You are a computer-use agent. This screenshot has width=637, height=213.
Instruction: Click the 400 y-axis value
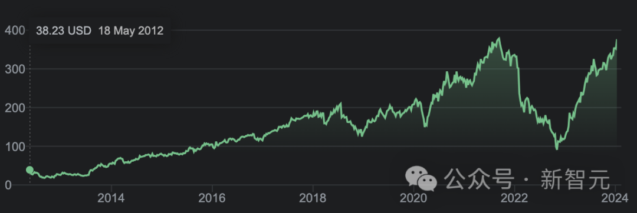point(15,31)
